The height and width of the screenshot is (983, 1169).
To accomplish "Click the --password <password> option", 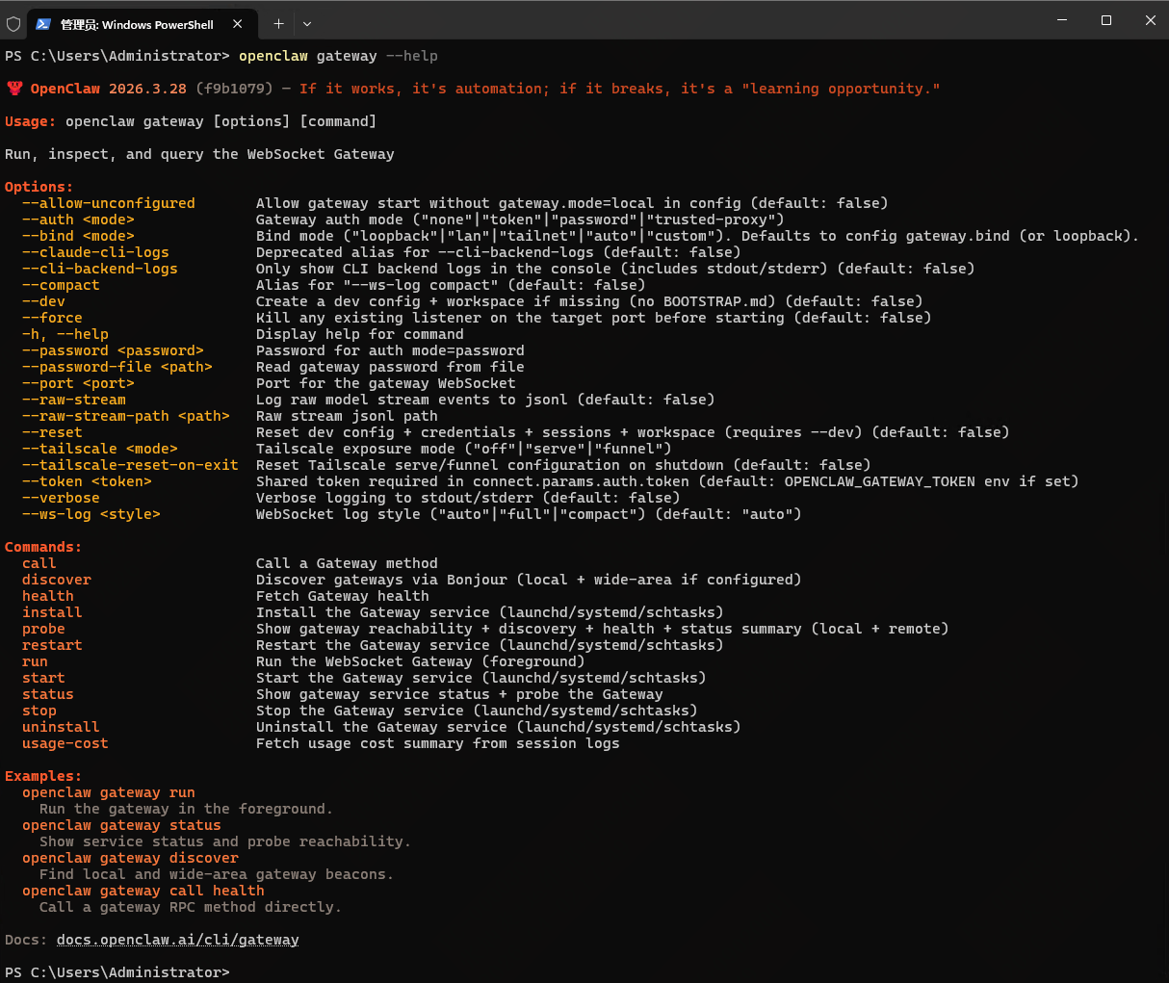I will pyautogui.click(x=113, y=350).
